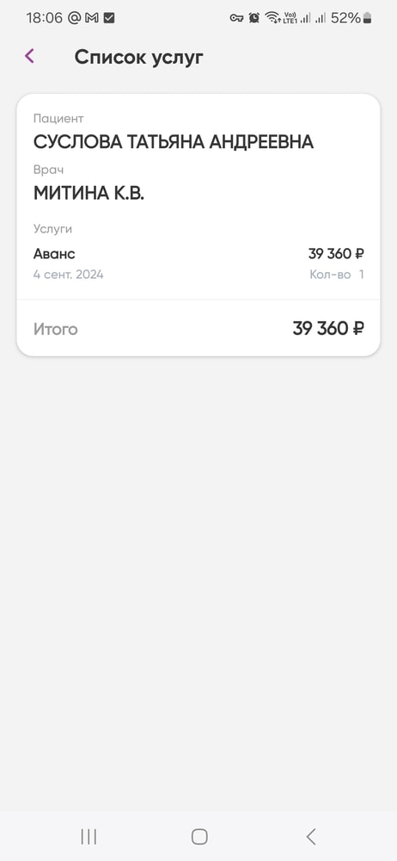Image resolution: width=397 pixels, height=861 pixels.
Task: Open Android recent apps button
Action: click(89, 836)
